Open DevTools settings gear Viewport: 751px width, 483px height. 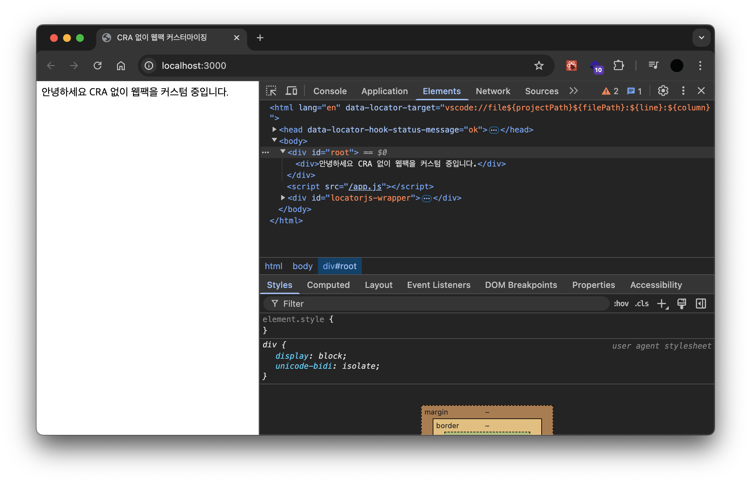click(663, 91)
